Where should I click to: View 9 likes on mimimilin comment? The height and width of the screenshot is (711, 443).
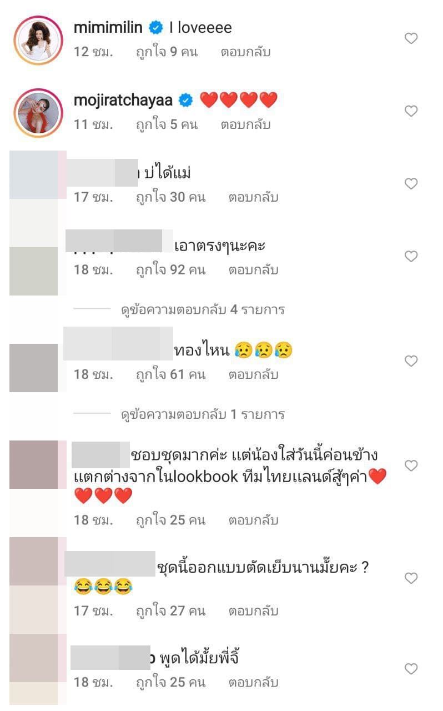pyautogui.click(x=167, y=52)
